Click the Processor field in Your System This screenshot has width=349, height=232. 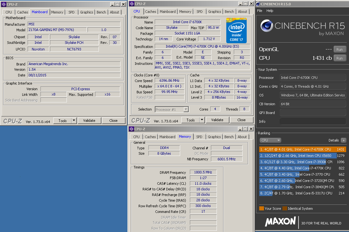point(313,78)
